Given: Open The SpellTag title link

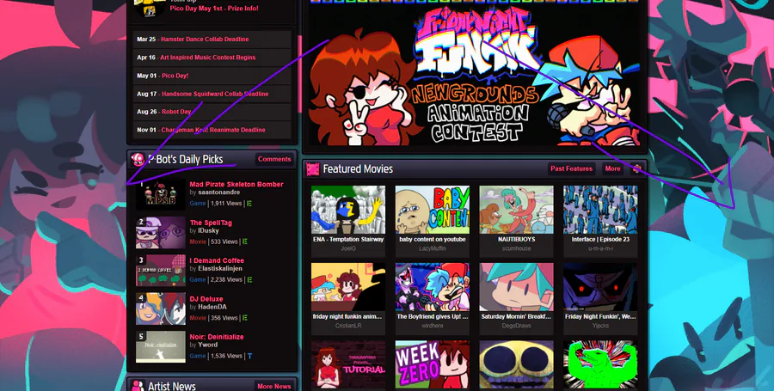Looking at the screenshot, I should [x=211, y=223].
